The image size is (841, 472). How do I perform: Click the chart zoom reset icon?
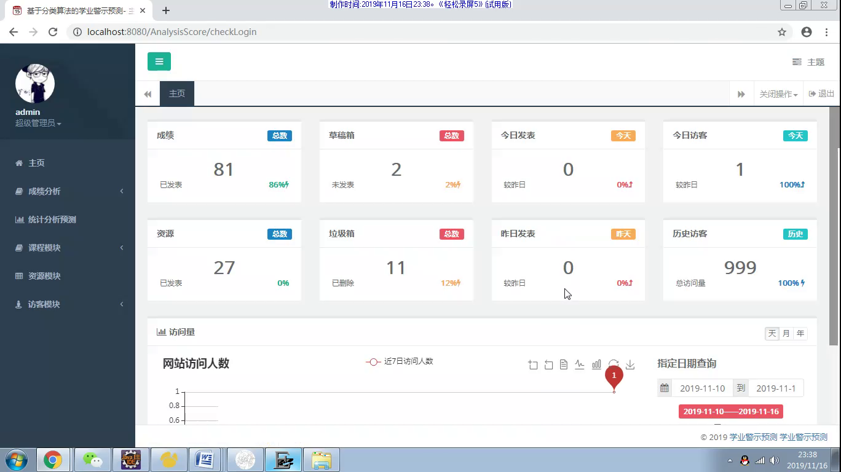pos(549,365)
